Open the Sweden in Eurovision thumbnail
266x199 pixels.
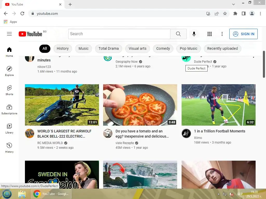point(62,175)
